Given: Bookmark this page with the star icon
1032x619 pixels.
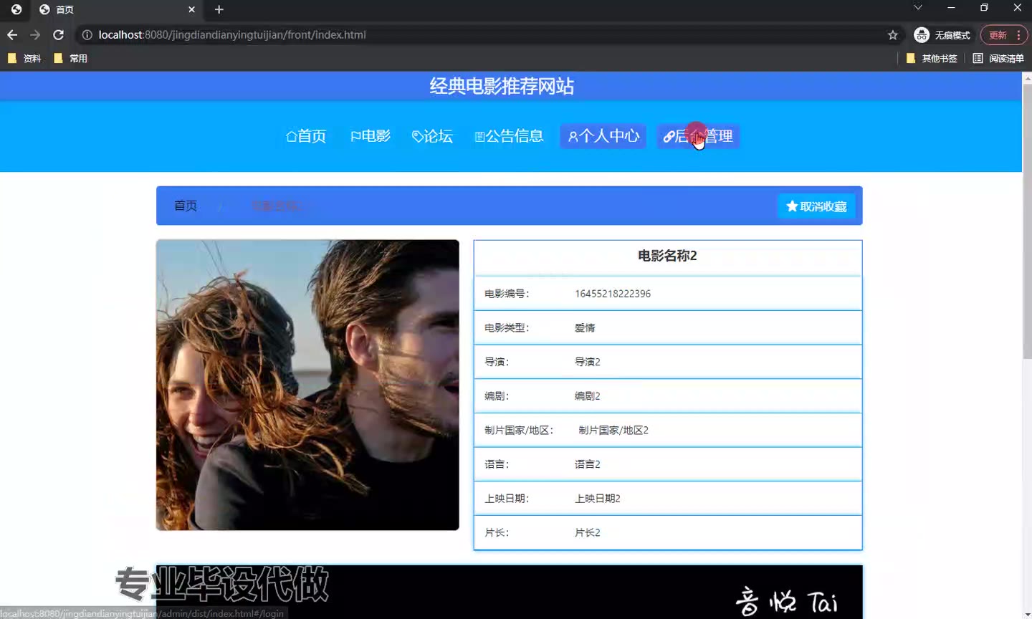Looking at the screenshot, I should 892,34.
